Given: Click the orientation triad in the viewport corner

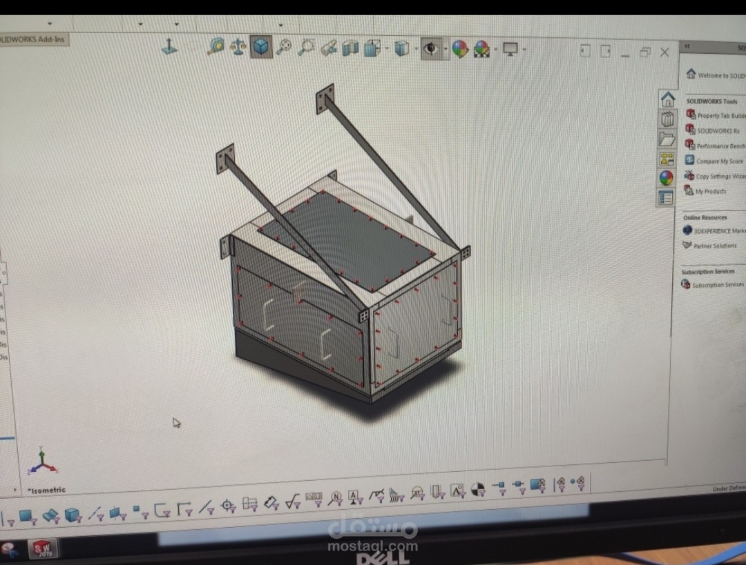Looking at the screenshot, I should click(43, 462).
